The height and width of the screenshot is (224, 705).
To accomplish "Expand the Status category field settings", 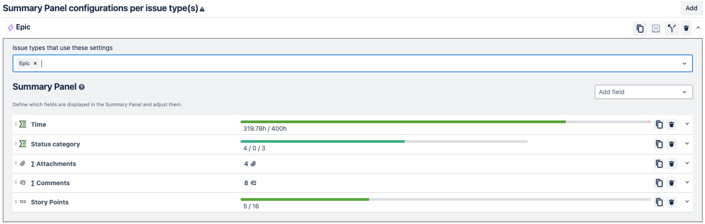I will (x=687, y=144).
